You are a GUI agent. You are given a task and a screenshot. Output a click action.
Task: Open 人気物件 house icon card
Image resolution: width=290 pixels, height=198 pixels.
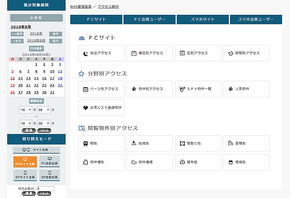click(x=246, y=89)
